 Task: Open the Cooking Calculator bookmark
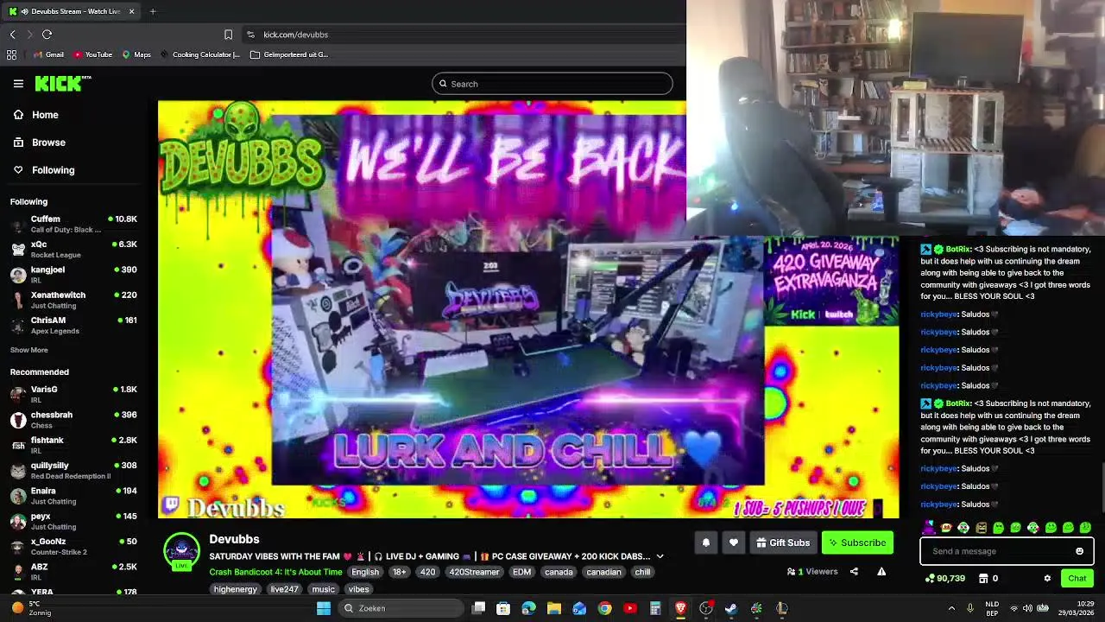pyautogui.click(x=199, y=54)
